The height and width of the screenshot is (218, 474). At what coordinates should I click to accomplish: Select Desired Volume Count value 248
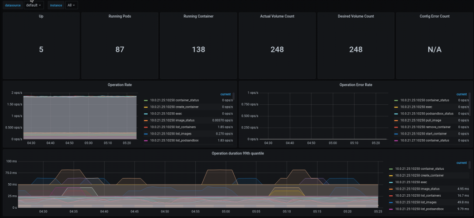[x=356, y=49]
